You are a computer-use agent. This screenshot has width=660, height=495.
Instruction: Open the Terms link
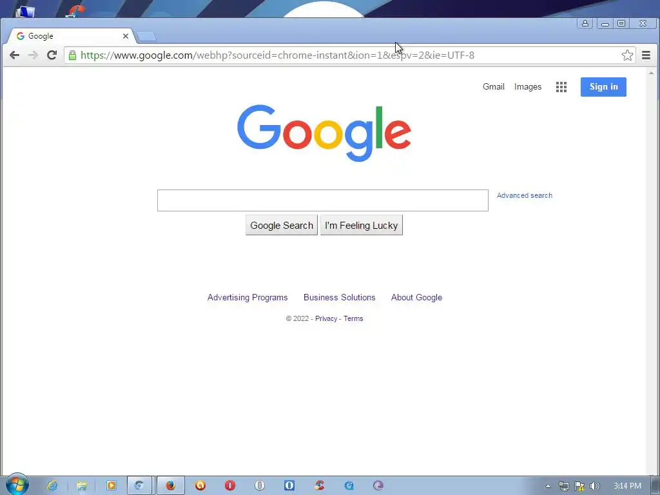[x=353, y=318]
